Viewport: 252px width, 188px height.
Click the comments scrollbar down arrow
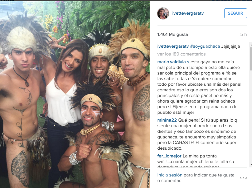point(251,165)
